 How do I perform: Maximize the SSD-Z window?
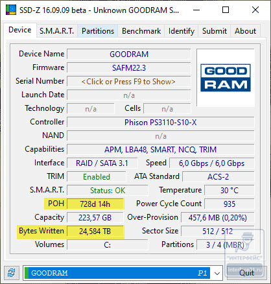click(226, 10)
